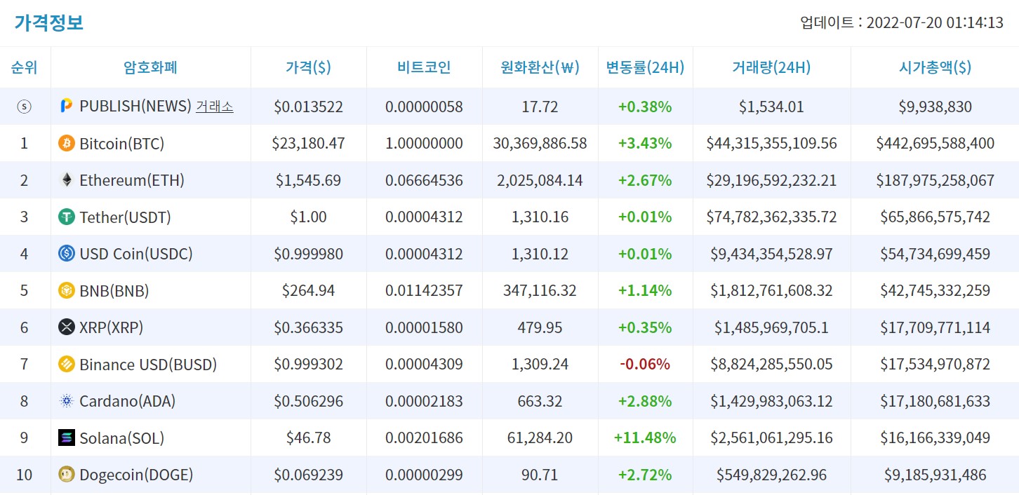The height and width of the screenshot is (495, 1019).
Task: Click the 원화환산(₩) column header
Action: 540,67
